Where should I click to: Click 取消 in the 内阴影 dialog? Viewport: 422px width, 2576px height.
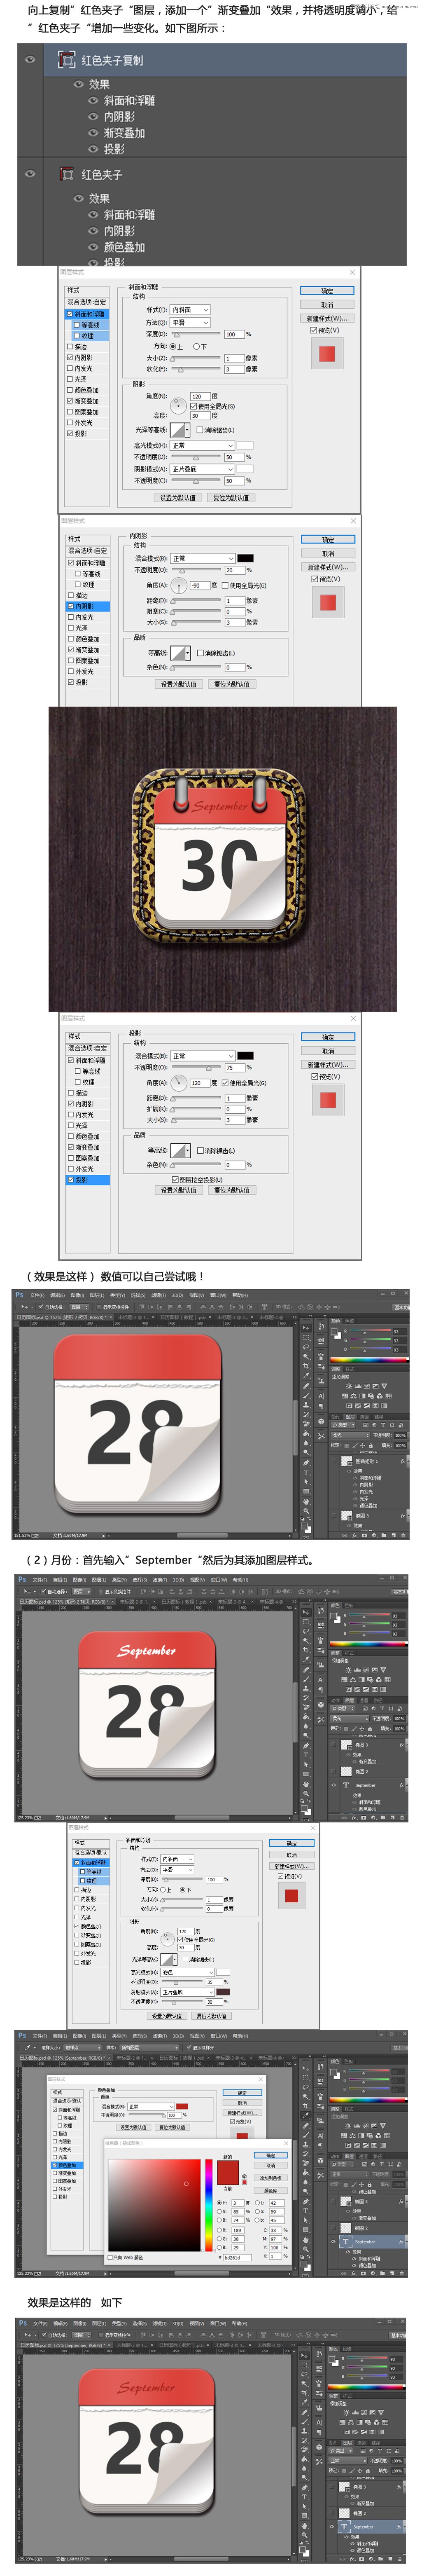(x=328, y=553)
